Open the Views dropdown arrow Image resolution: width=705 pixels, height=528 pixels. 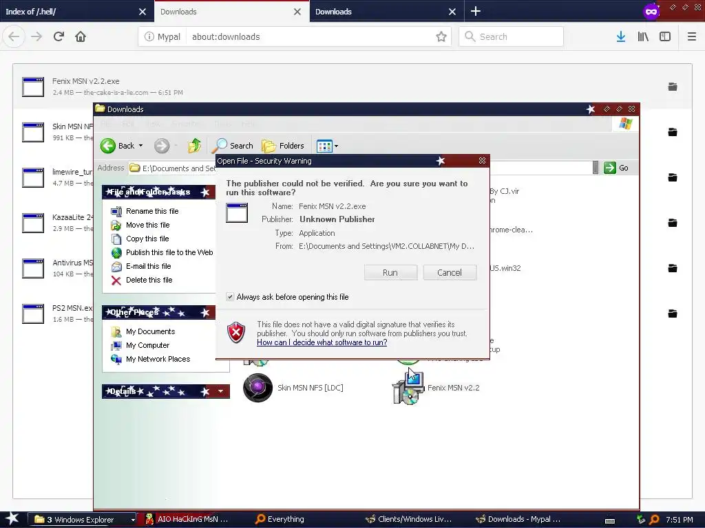[336, 146]
